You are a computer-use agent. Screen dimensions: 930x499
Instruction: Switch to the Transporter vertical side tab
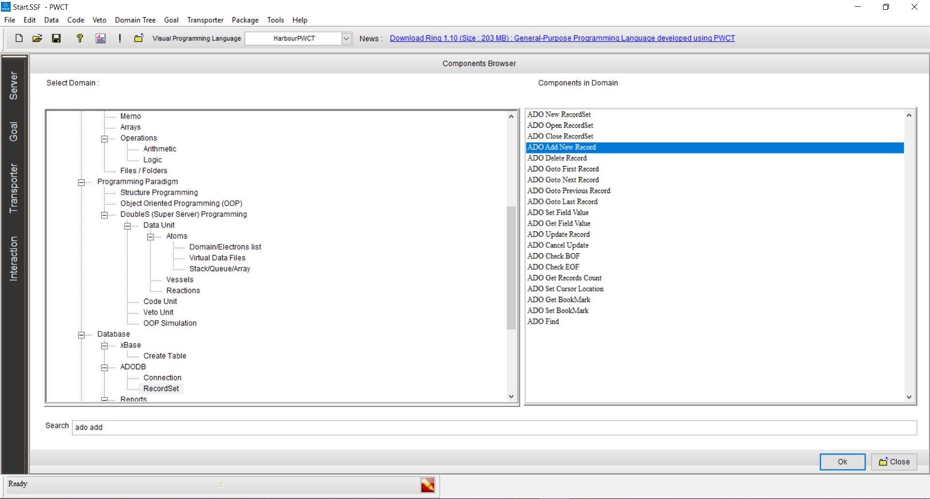pos(14,188)
